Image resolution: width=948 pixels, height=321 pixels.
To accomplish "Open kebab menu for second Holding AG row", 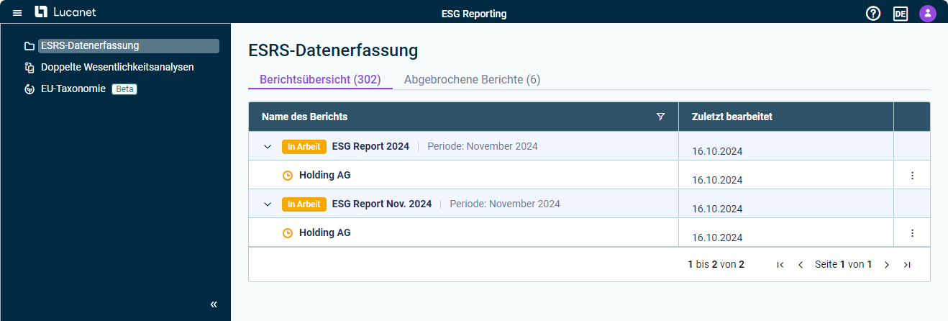I will (912, 232).
